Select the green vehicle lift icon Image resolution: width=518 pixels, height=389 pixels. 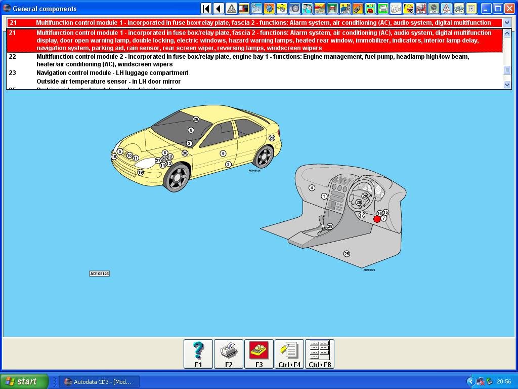coord(332,8)
